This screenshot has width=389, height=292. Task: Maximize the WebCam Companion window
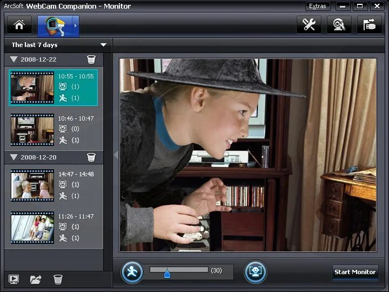pyautogui.click(x=360, y=6)
